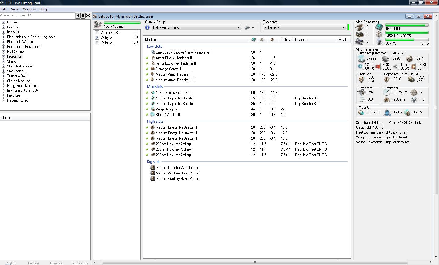Viewport: 439px width, 265px height.
Task: Toggle the active check for Stasis Webifier II
Action: (147, 115)
